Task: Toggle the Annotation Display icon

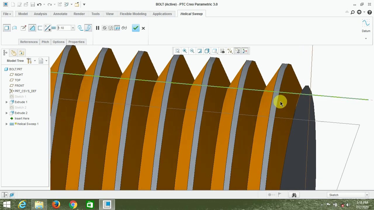Action: click(238, 51)
